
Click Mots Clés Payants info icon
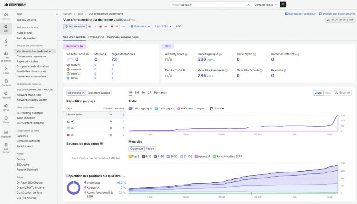(261, 70)
